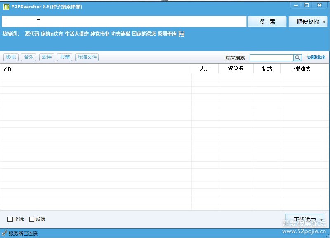Click the magnifier icon in 结果搜索 box
The image size is (330, 238).
[298, 57]
